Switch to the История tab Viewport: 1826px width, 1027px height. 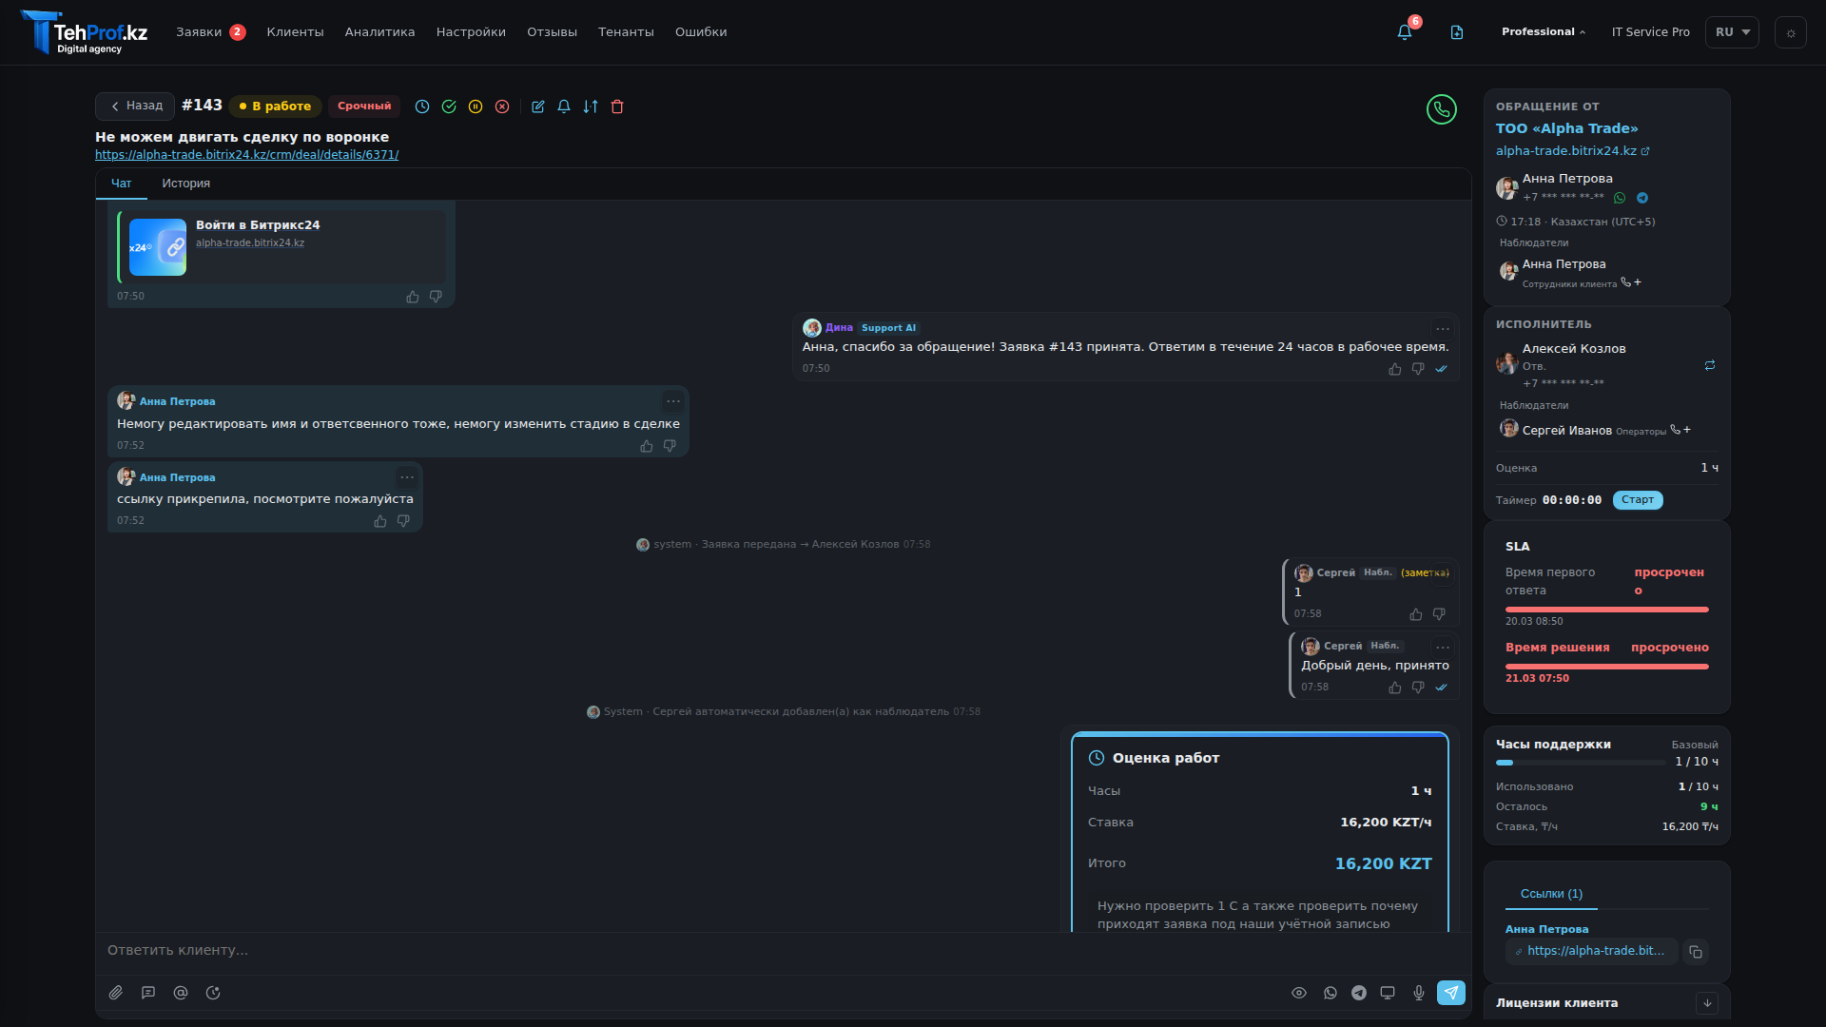[x=185, y=184]
